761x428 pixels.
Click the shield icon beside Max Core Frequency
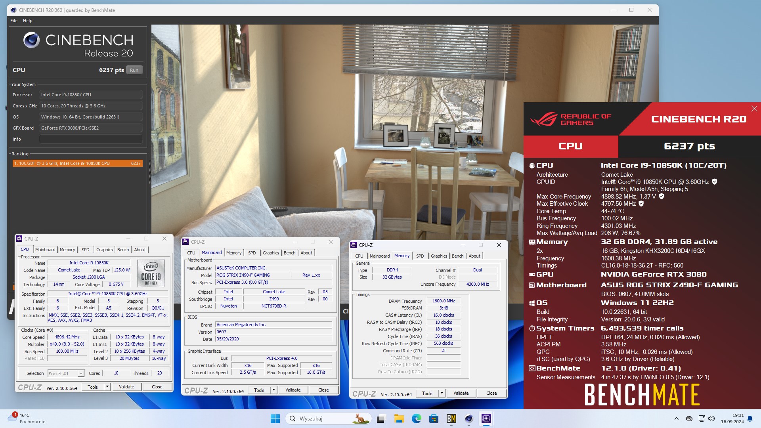click(662, 196)
